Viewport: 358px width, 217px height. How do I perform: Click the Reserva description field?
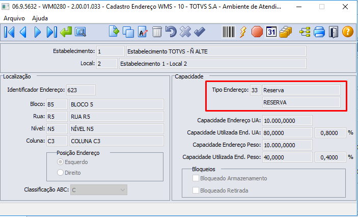coord(301,90)
